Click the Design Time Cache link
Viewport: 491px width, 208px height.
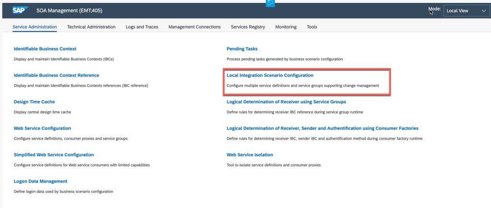34,102
